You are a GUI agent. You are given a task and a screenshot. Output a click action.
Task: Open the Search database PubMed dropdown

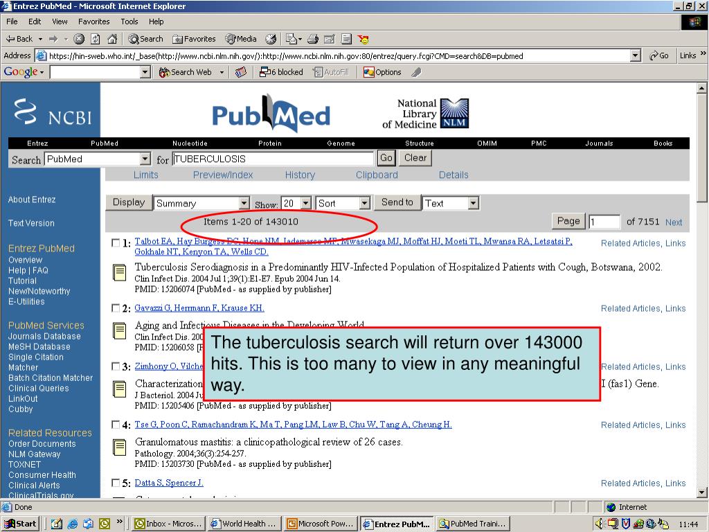145,159
